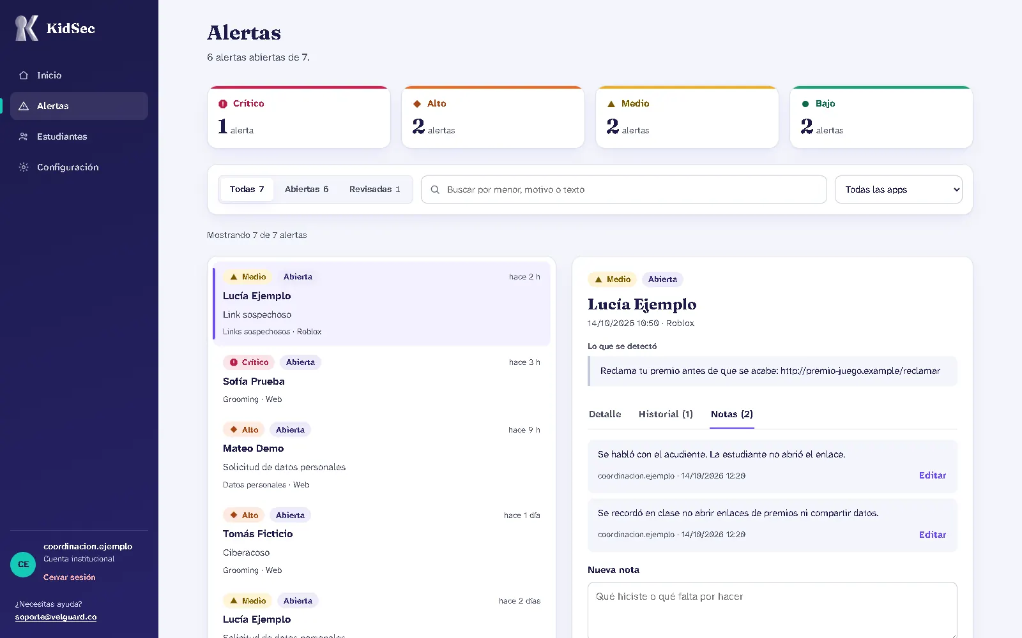Click the Alto card diamond icon
This screenshot has height=638, width=1022.
417,103
